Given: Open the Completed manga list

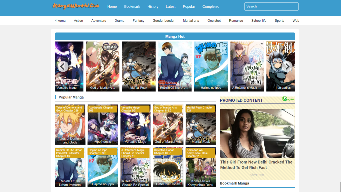Looking at the screenshot, I should [211, 6].
